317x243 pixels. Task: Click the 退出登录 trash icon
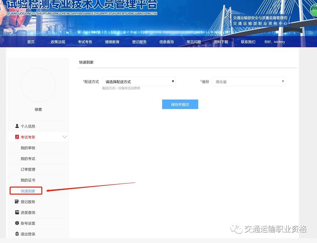(17, 234)
